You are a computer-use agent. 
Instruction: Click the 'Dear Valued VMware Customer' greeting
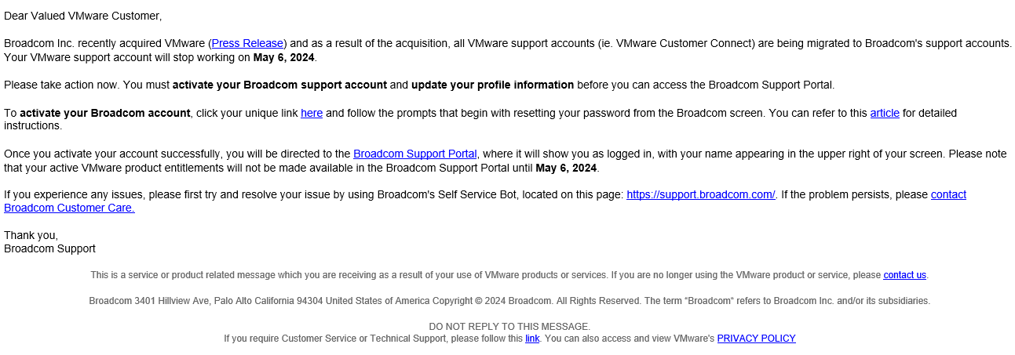pos(82,16)
